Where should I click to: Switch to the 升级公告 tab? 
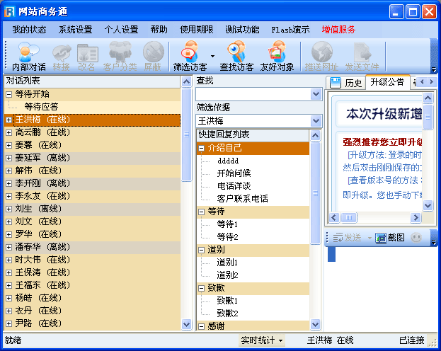[x=386, y=82]
